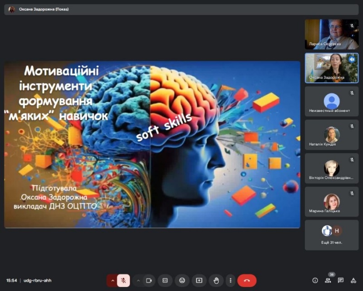
Task: Raise hand in the meeting
Action: 216,281
